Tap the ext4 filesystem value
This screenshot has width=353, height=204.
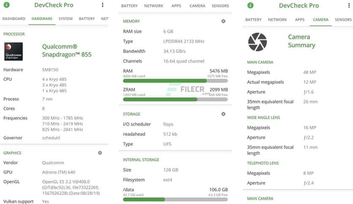tap(168, 180)
